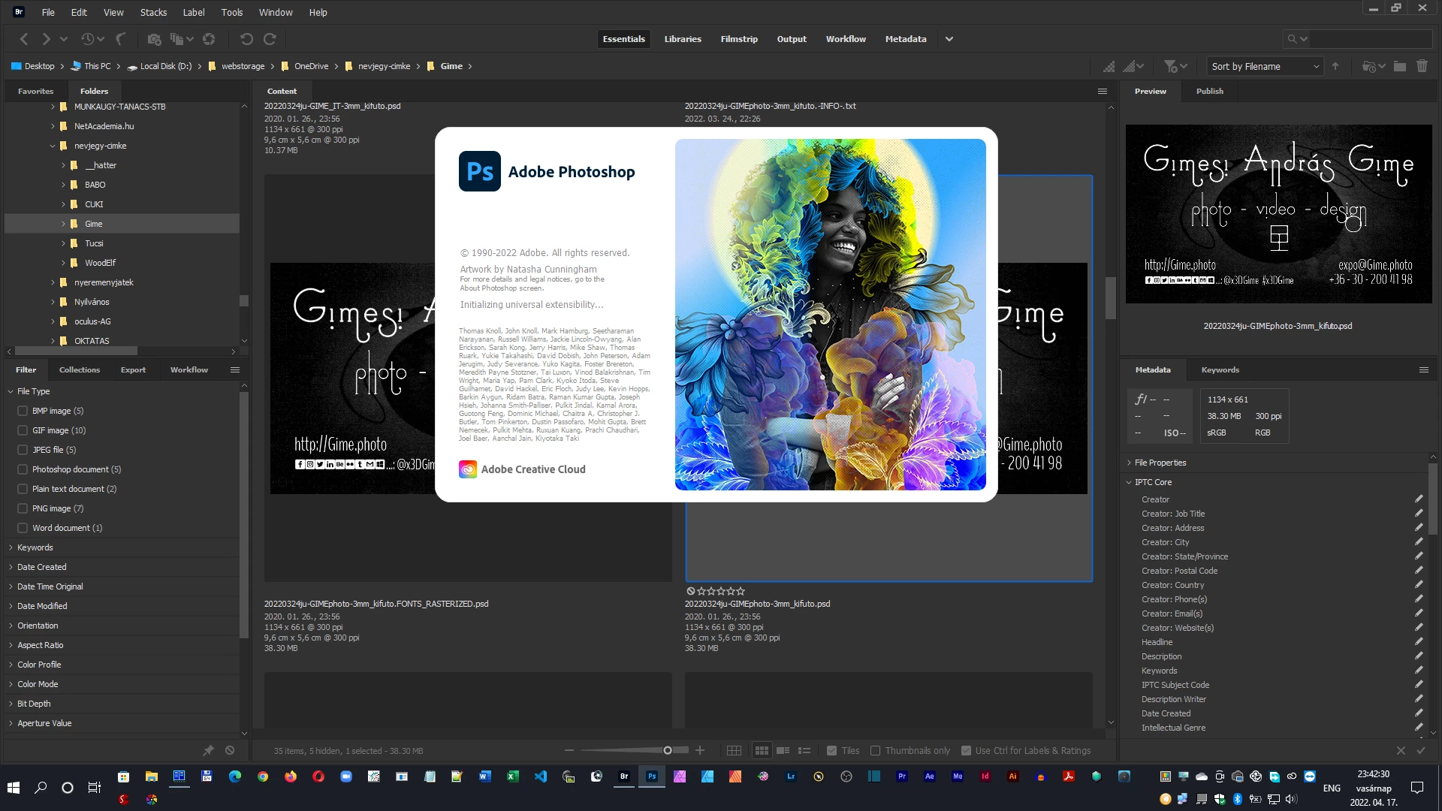Select the WoodElf folder in tree

[100, 263]
